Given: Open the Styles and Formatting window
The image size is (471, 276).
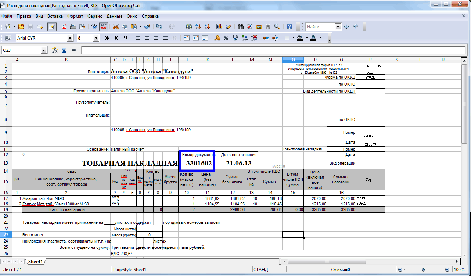Looking at the screenshot, I should [8, 38].
